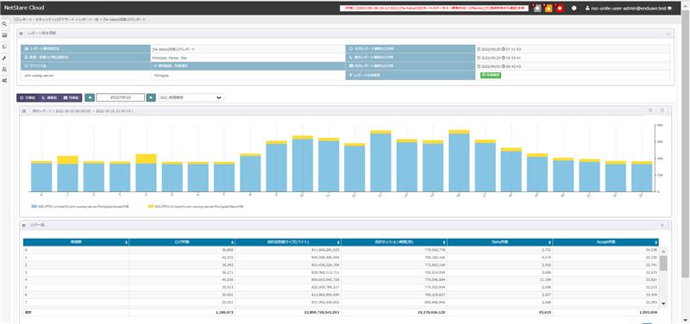
Task: Click Accept total 1,093,058
Action: point(649,312)
